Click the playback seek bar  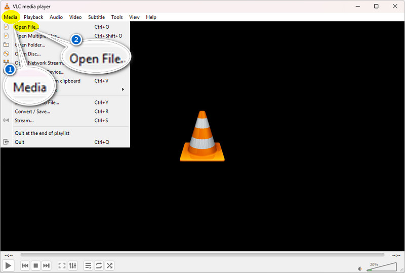[202, 255]
